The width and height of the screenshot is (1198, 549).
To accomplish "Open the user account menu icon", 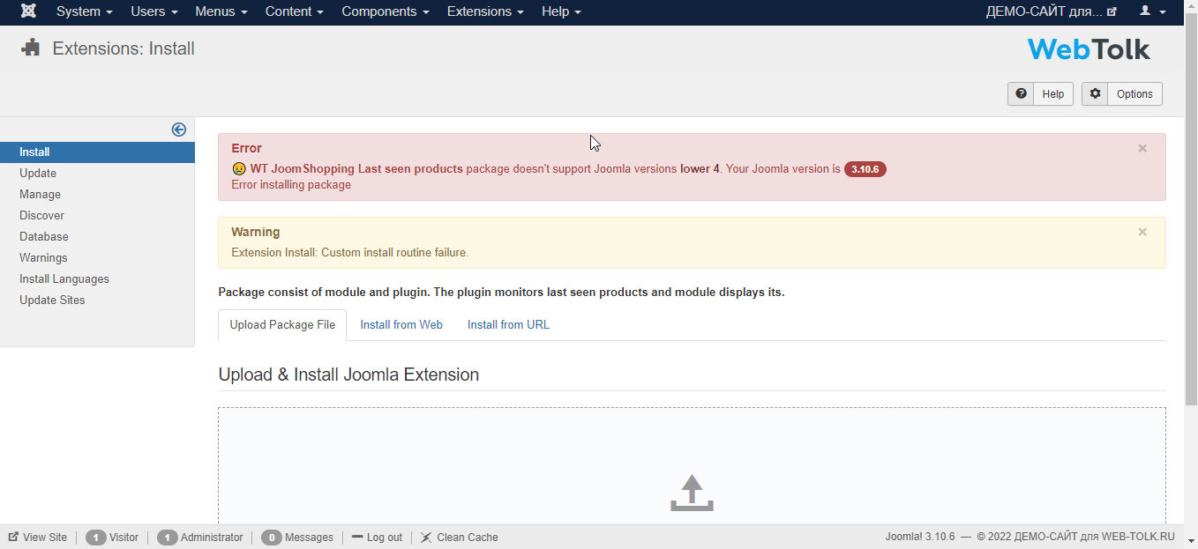I will pos(1152,11).
